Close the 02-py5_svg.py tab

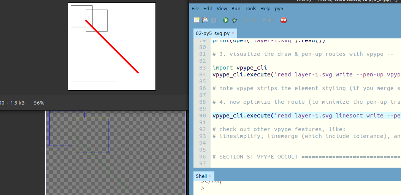click(x=233, y=33)
